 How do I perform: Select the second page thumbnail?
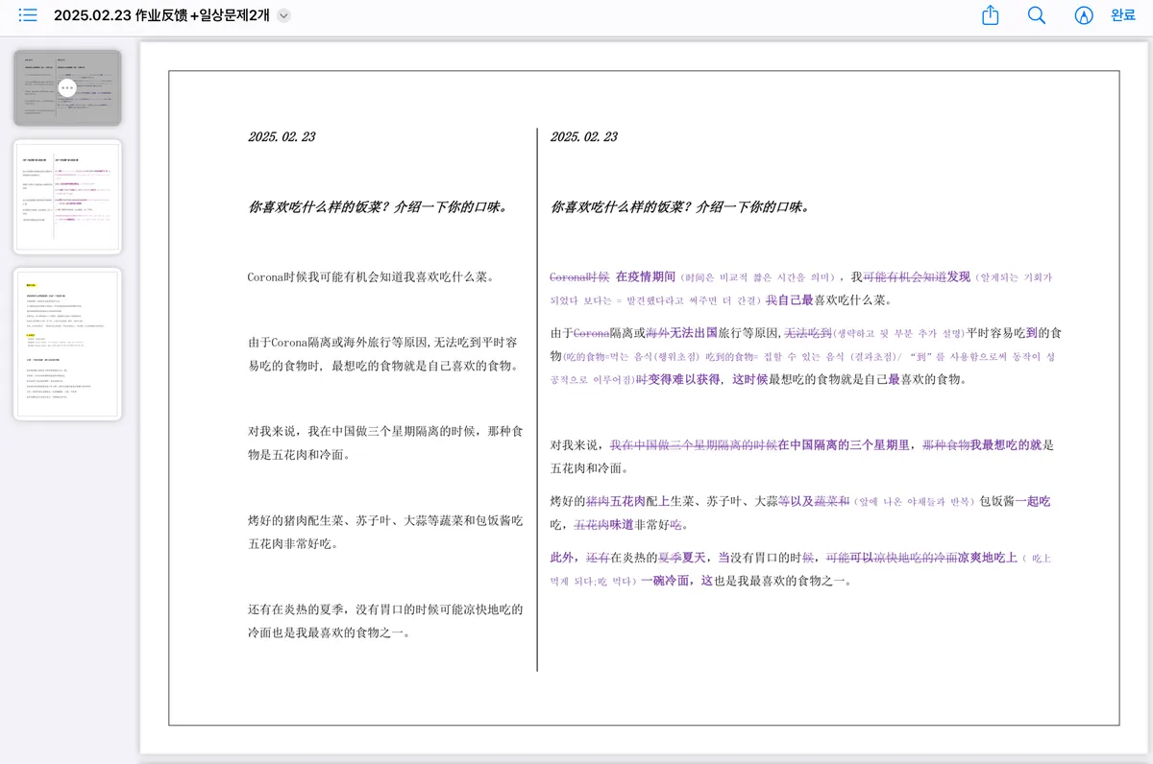(x=67, y=197)
